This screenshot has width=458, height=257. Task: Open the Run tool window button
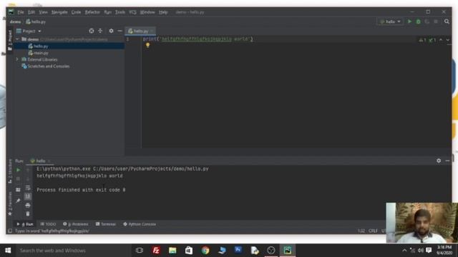click(x=25, y=224)
